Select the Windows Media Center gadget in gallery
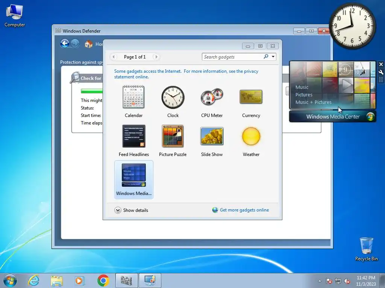 pos(133,180)
